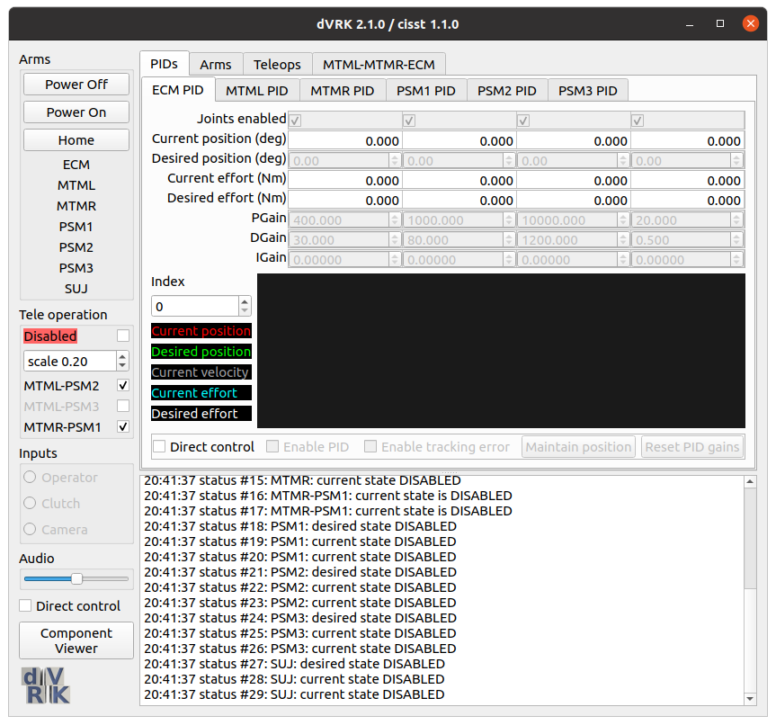Click the log scrollbar up arrow
The height and width of the screenshot is (725, 776).
click(750, 482)
